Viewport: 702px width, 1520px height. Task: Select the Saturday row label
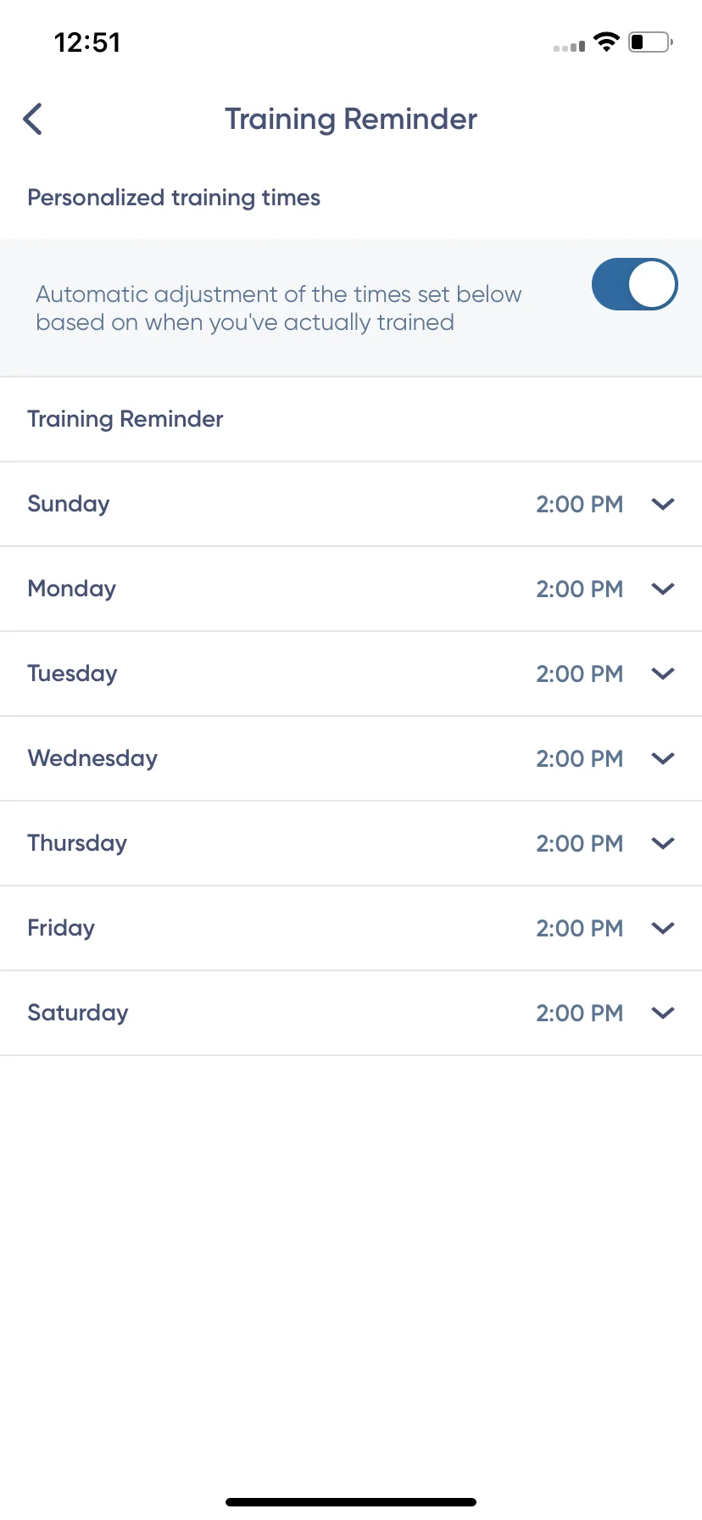pyautogui.click(x=78, y=1013)
